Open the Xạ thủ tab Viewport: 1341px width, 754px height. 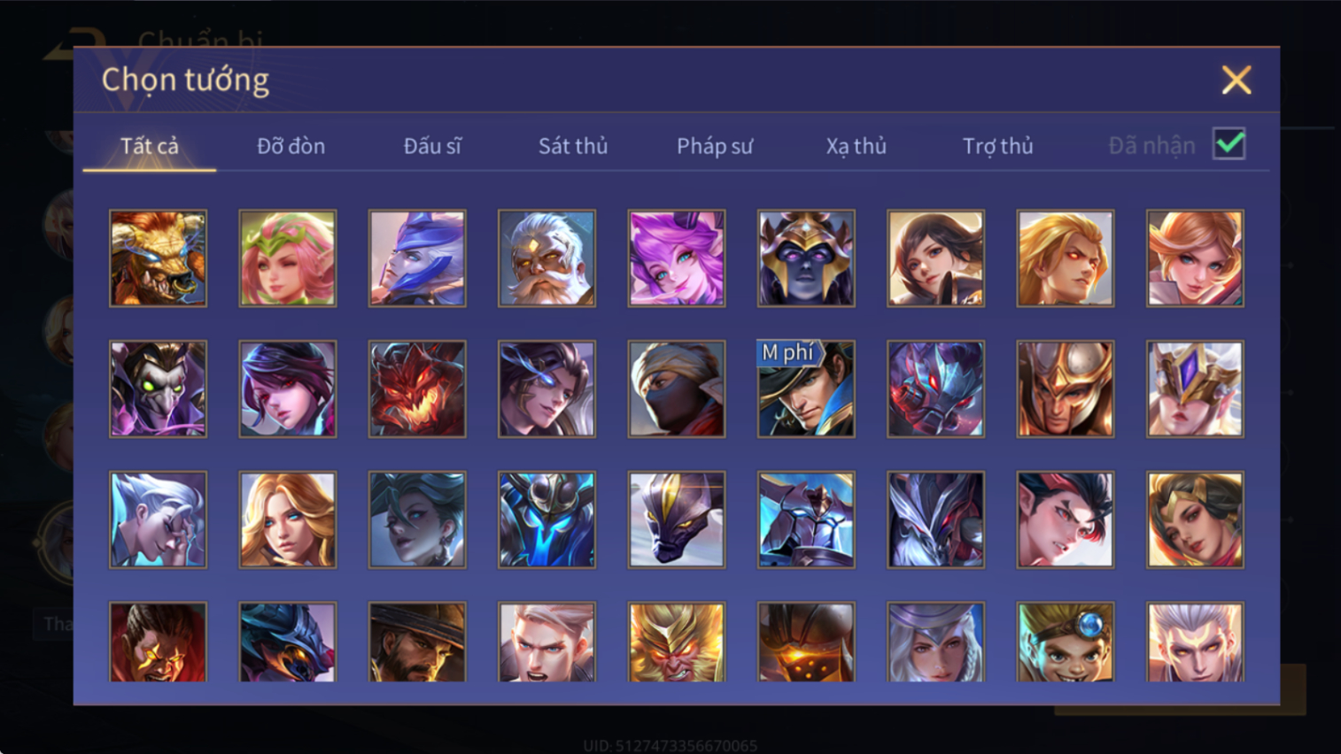(857, 146)
